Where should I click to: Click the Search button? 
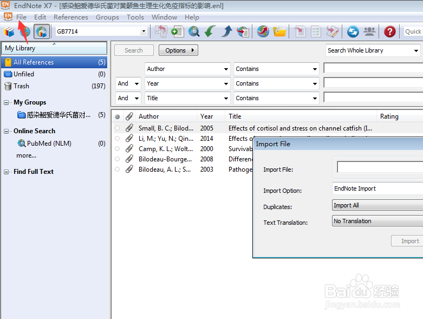point(134,50)
